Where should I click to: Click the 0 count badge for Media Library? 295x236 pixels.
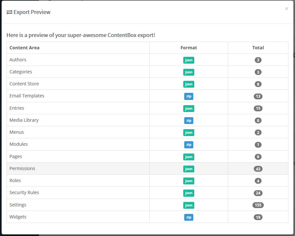[258, 120]
